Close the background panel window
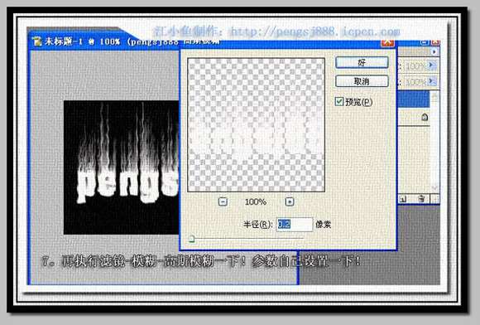Screen dimensions: 480x325 click(x=435, y=42)
